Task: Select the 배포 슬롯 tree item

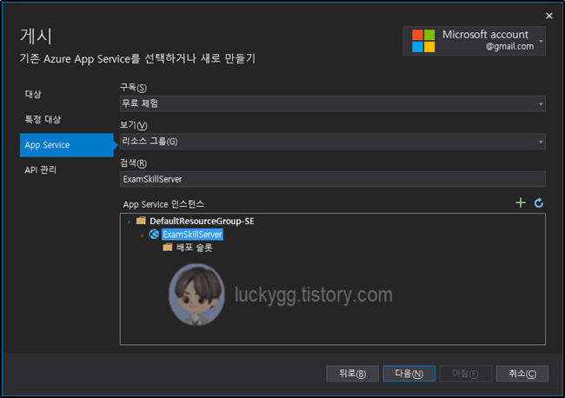Action: pyautogui.click(x=195, y=248)
